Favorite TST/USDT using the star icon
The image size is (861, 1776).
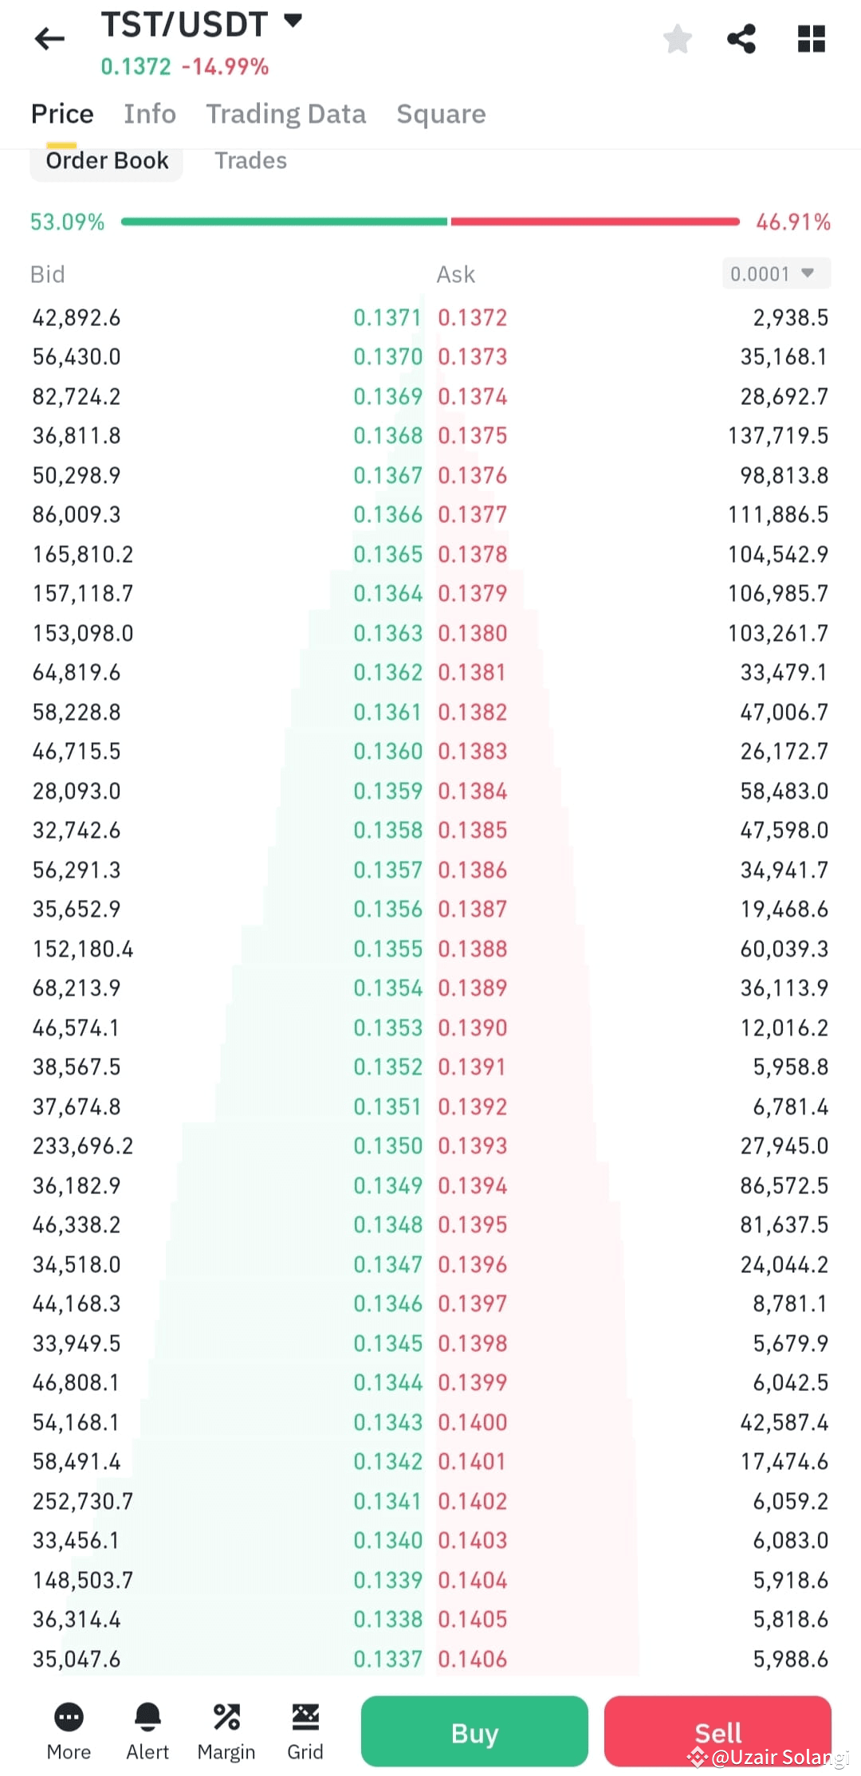tap(677, 38)
